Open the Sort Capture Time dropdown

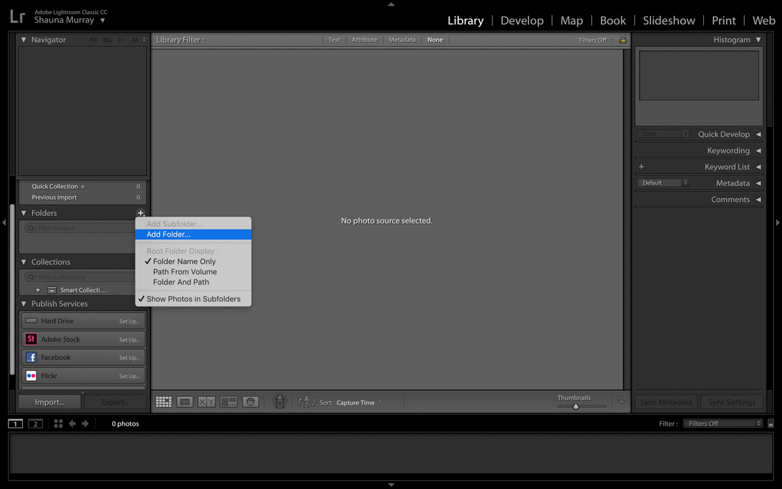[x=358, y=403]
